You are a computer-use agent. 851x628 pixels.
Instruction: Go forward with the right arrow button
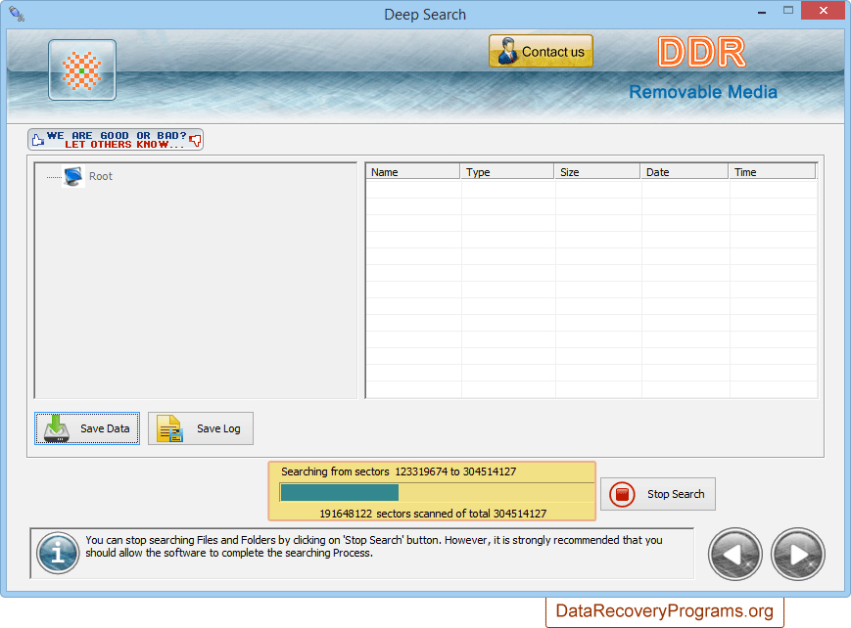[798, 555]
